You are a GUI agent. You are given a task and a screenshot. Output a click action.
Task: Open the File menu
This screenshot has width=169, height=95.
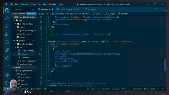tap(11, 4)
